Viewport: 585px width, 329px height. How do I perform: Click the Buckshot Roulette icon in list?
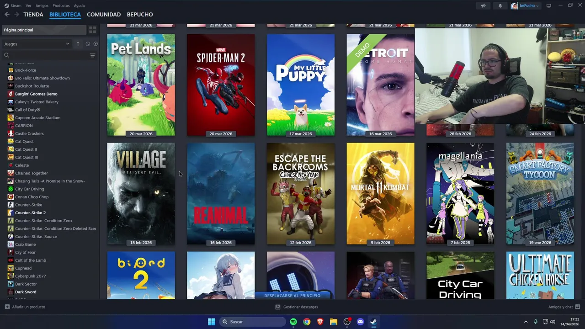11,86
